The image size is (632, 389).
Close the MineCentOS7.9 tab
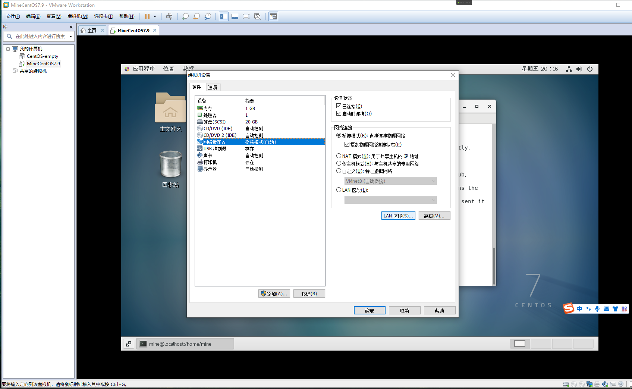click(x=155, y=30)
